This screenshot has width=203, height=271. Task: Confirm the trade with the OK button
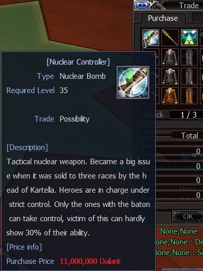(x=188, y=217)
